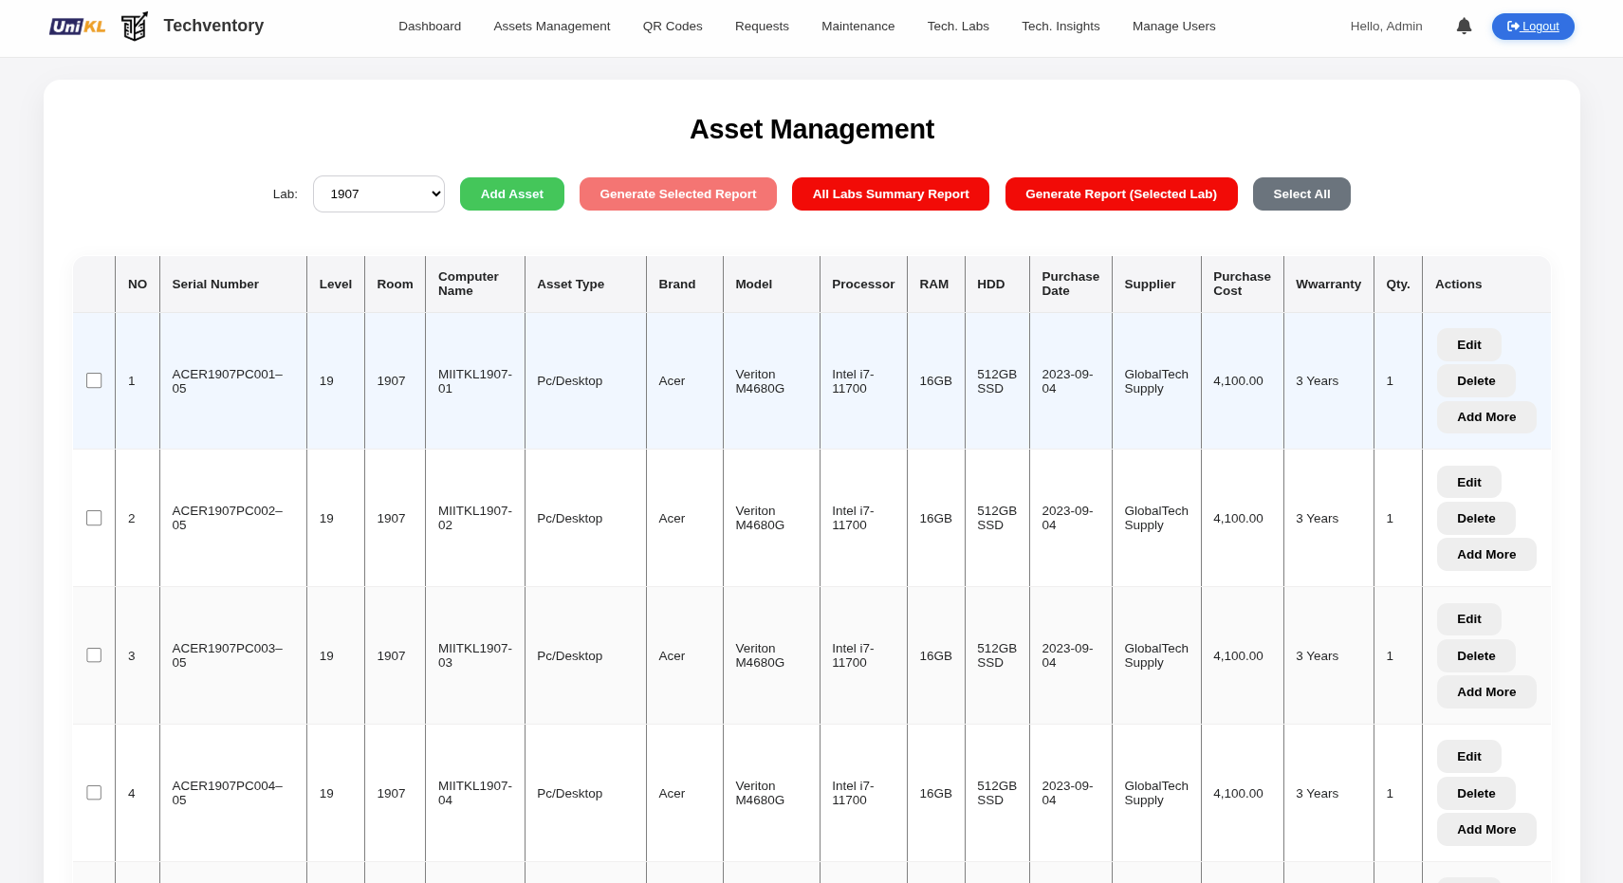Choose a different lab from the 1907 selector
This screenshot has height=883, width=1623.
click(x=378, y=193)
